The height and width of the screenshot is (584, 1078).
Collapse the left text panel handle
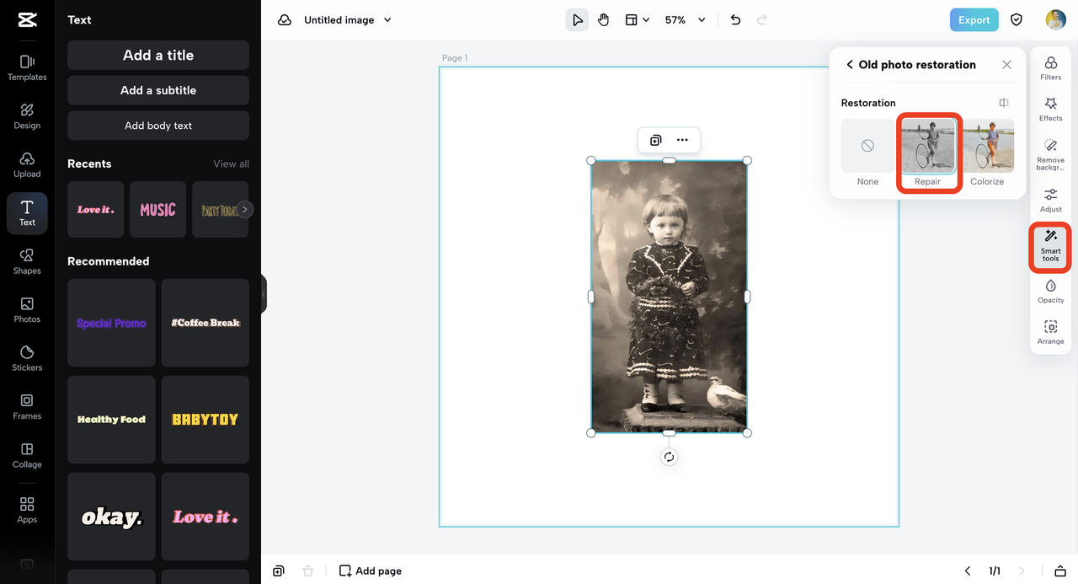point(264,293)
